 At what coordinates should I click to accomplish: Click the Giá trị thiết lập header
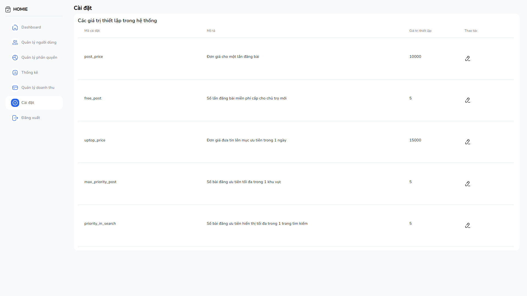tap(420, 31)
